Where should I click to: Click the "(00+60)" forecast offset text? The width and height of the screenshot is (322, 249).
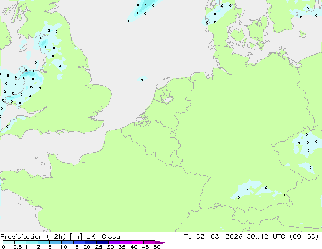pos(304,237)
